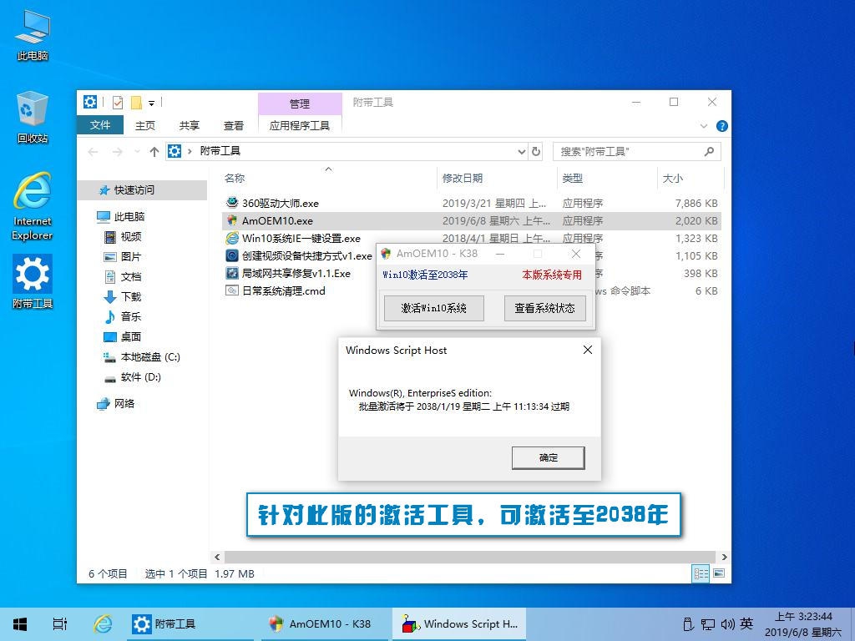Click the horizontal scrollbar track in Explorer
This screenshot has width=855, height=641.
pyautogui.click(x=469, y=557)
